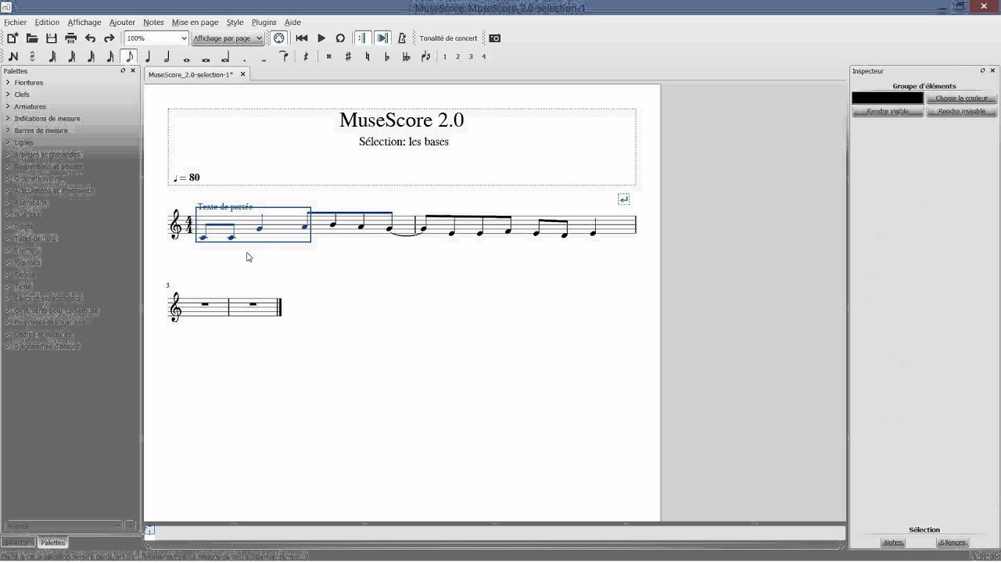This screenshot has width=1001, height=563.
Task: Toggle pan score during playback
Action: (382, 38)
